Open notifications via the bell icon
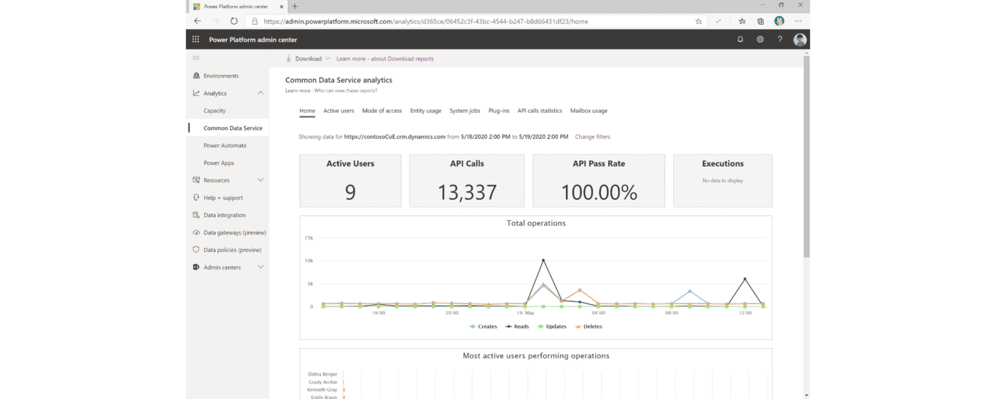Screen dimensions: 996x399 pyautogui.click(x=740, y=39)
